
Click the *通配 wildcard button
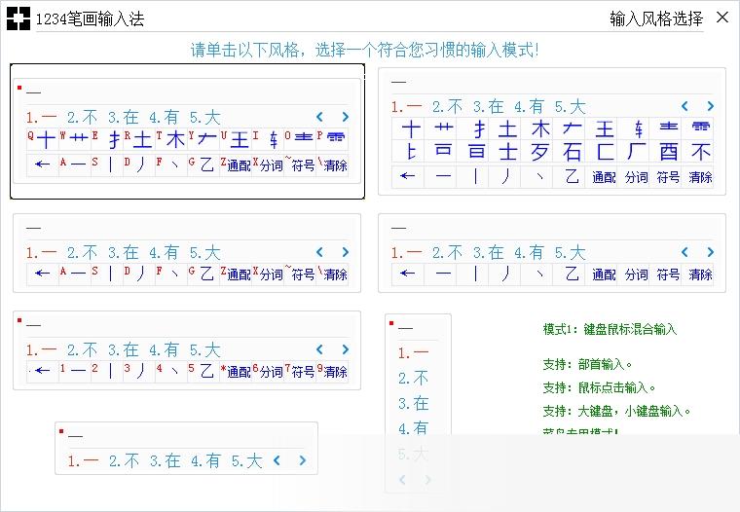coord(235,371)
